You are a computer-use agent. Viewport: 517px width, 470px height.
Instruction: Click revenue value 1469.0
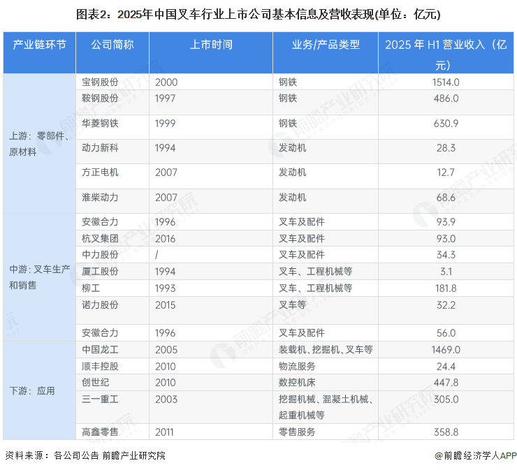(446, 350)
